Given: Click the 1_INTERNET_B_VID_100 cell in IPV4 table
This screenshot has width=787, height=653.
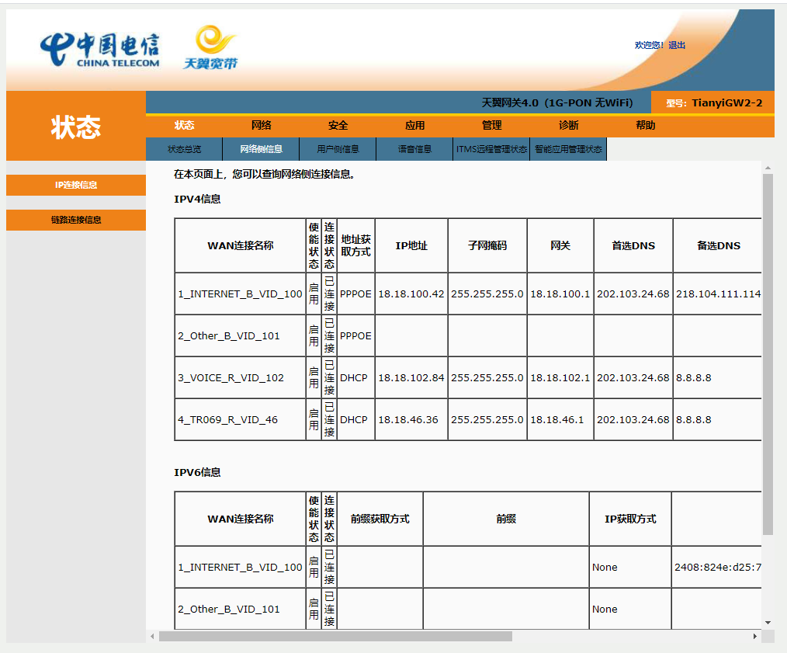Looking at the screenshot, I should pos(240,294).
